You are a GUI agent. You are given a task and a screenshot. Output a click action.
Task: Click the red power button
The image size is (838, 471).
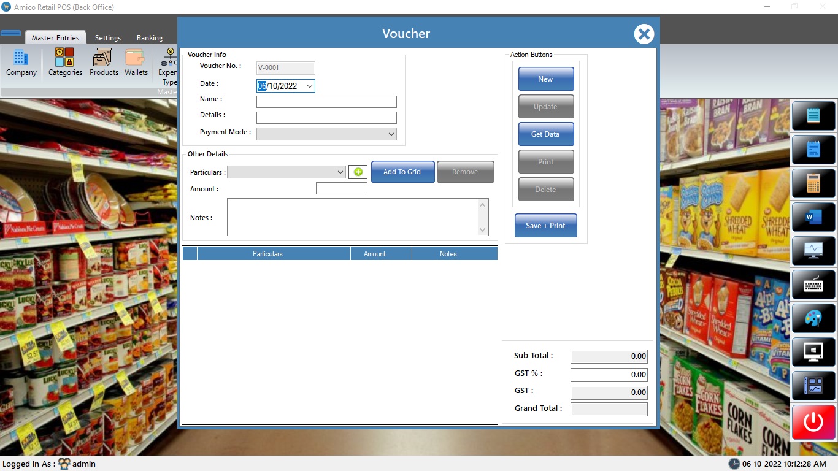click(x=813, y=422)
